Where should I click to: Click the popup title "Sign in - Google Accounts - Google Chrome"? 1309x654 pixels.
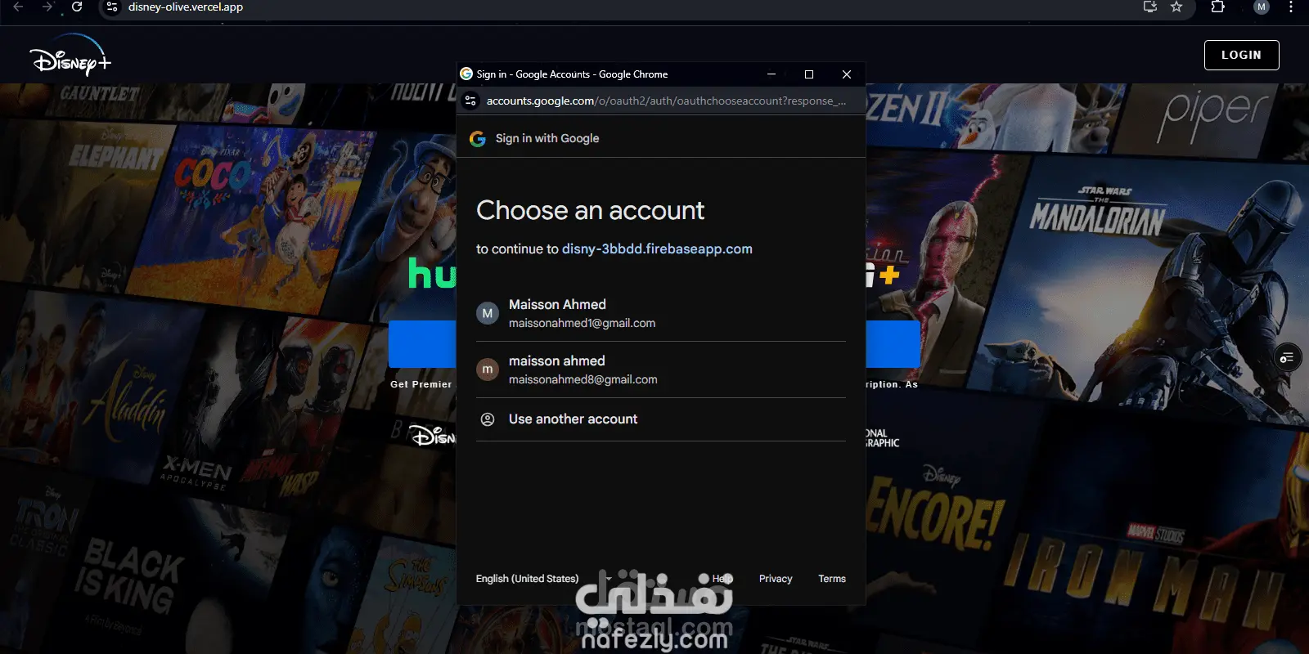[572, 74]
